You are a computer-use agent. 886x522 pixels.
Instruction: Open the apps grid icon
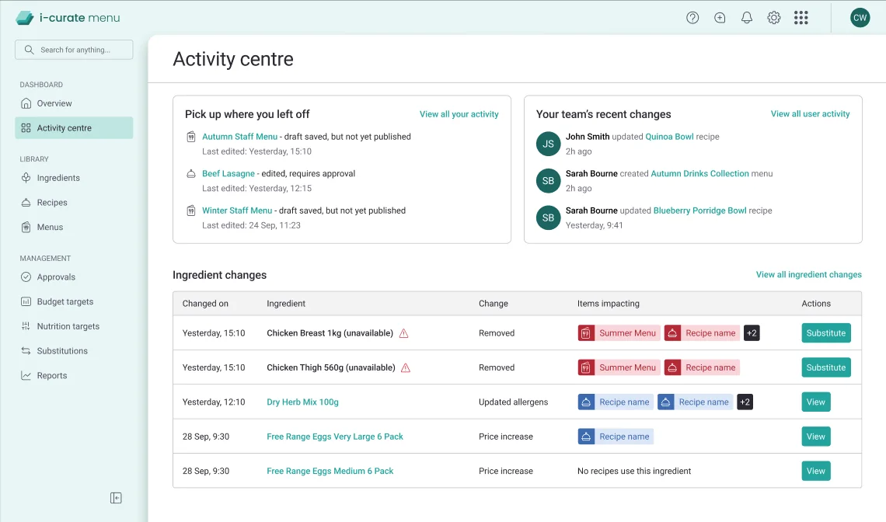point(801,18)
